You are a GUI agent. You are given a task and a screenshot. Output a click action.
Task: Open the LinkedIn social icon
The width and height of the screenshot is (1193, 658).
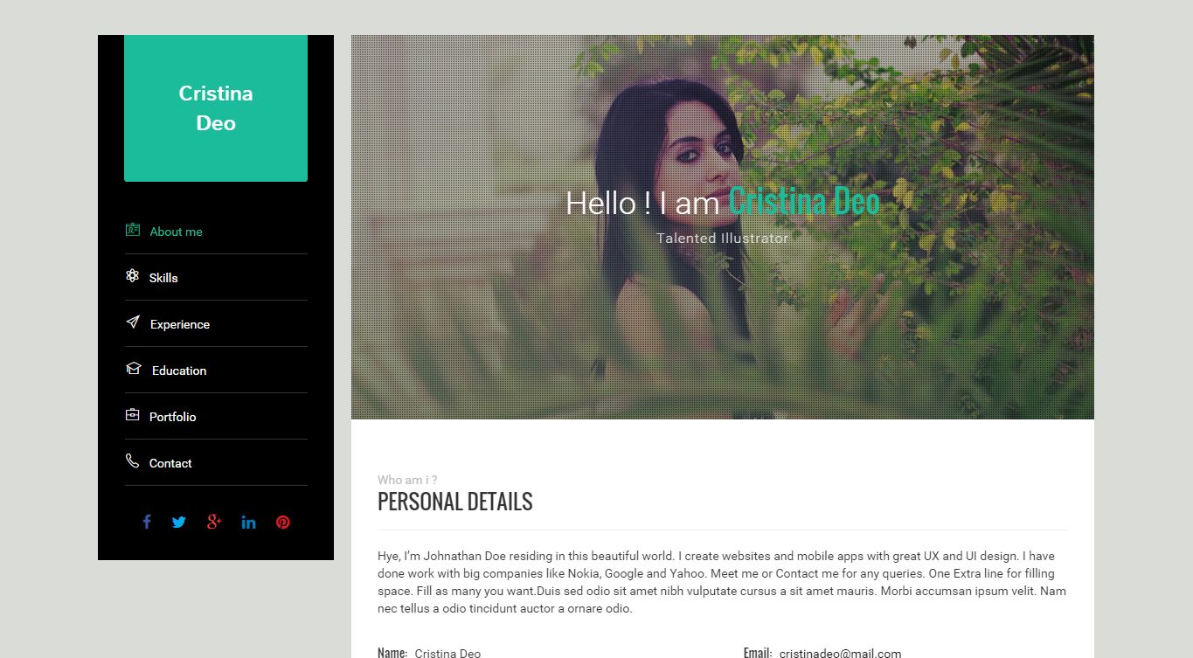pos(249,523)
